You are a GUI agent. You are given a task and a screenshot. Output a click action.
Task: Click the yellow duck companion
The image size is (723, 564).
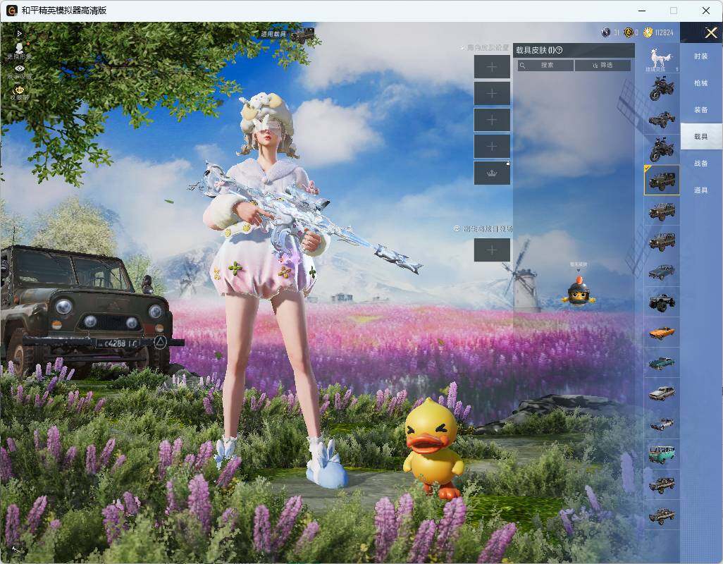coord(433,448)
